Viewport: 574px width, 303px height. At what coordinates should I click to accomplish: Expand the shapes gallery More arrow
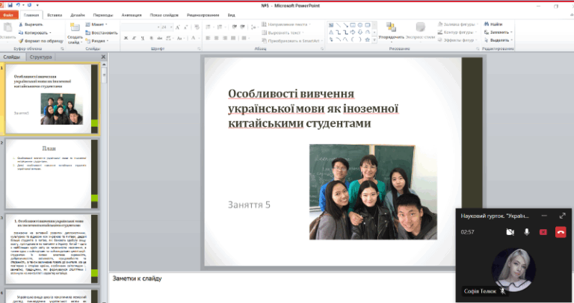click(x=374, y=40)
